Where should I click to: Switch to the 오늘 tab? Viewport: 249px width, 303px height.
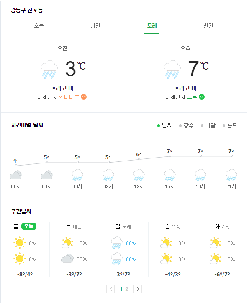coord(39,26)
